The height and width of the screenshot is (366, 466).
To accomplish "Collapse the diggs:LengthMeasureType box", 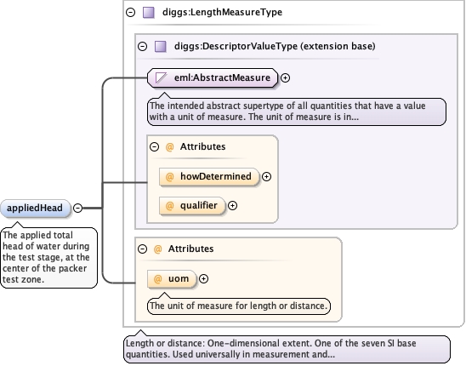I will [130, 12].
